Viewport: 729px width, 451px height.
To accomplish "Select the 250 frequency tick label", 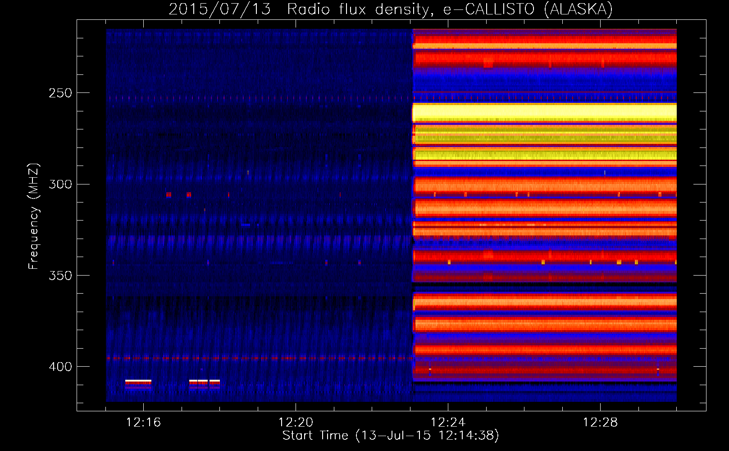I will [61, 93].
